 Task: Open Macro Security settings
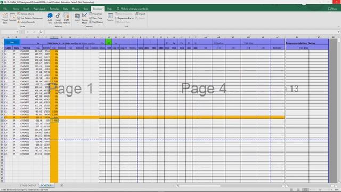(26, 22)
